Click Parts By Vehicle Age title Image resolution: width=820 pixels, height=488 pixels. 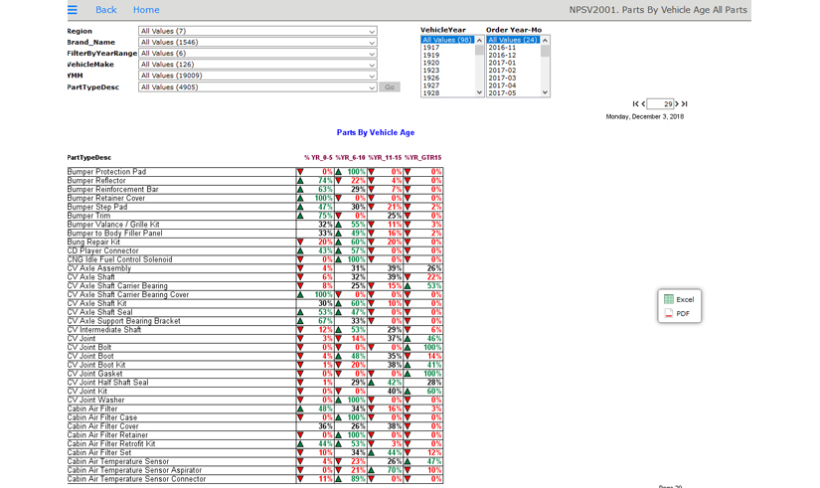(x=376, y=132)
